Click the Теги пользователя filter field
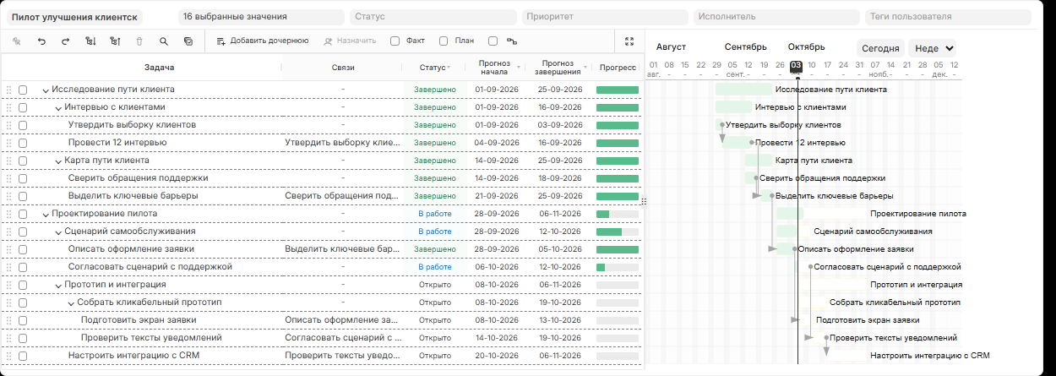This screenshot has height=376, width=1056. [x=948, y=16]
